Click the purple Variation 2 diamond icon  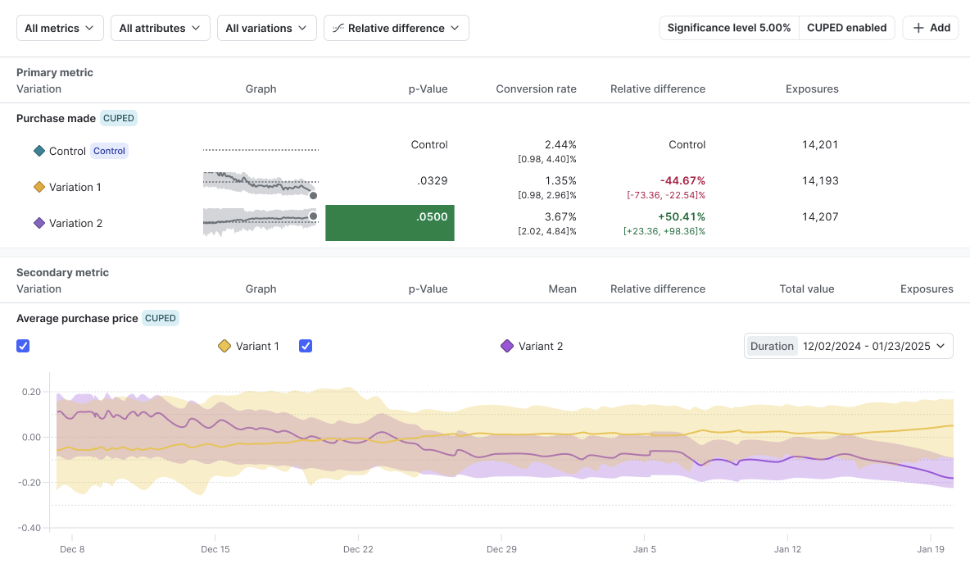39,223
